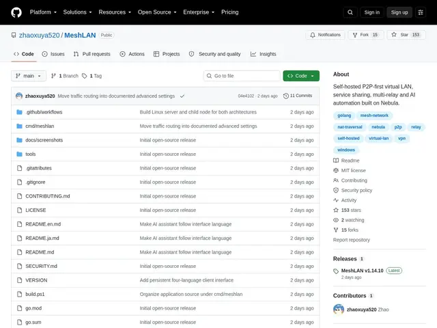Click the contributor avatar of zhaoxuya520 Zhao

[339, 310]
